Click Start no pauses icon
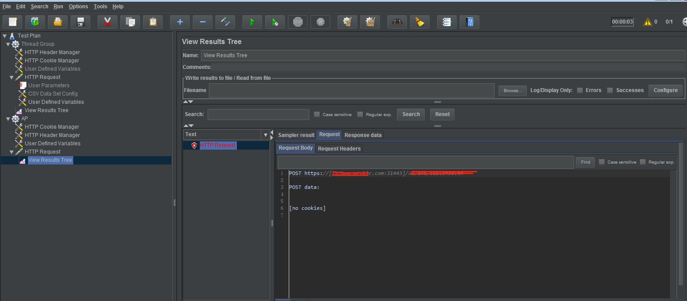687x301 pixels. (x=275, y=22)
